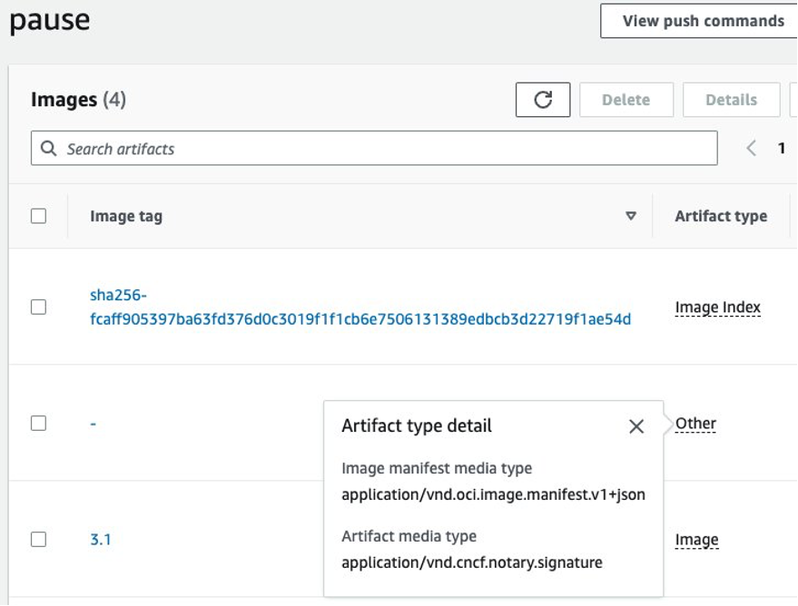
Task: Click the Artifact type column header
Action: [x=721, y=216]
